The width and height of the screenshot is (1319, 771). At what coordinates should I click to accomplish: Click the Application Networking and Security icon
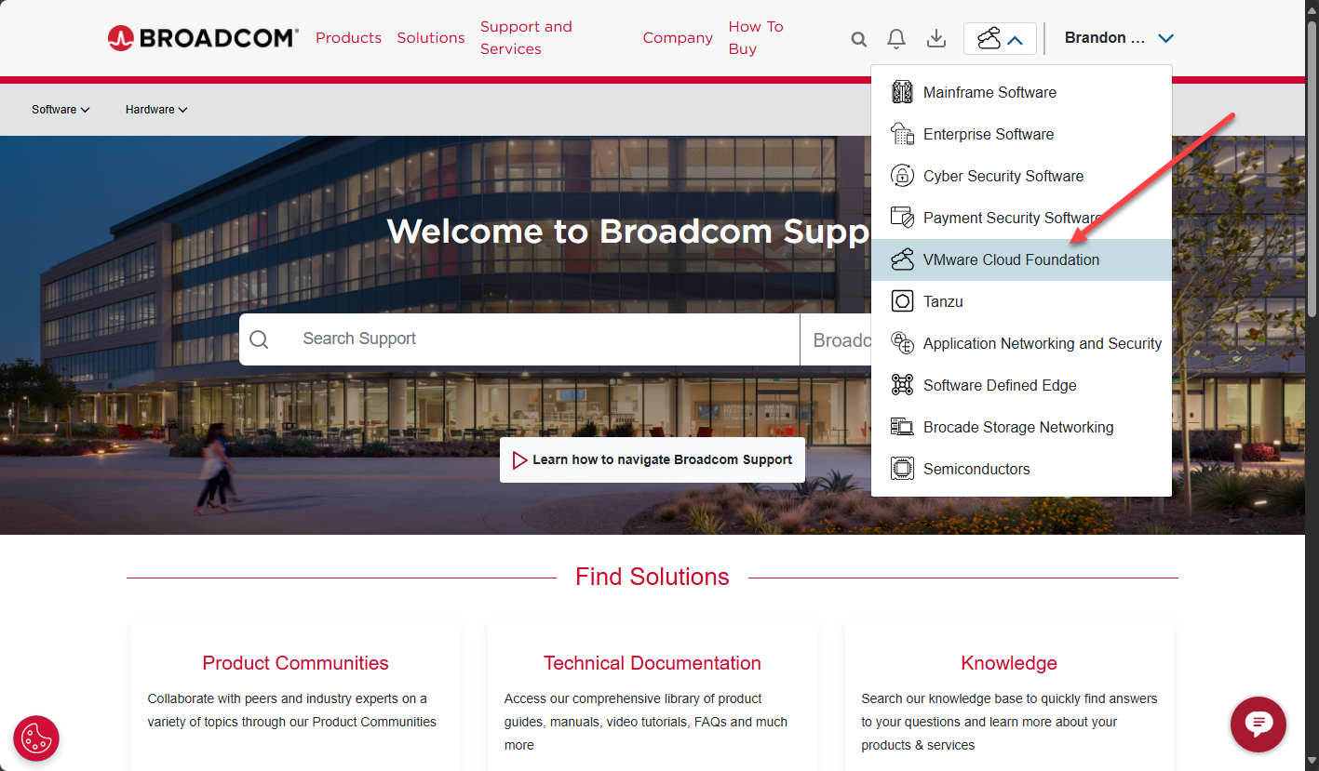[902, 343]
